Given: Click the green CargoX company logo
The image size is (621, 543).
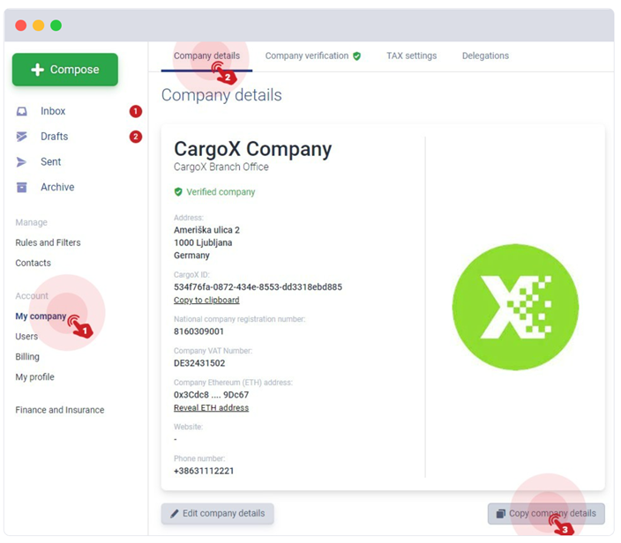Looking at the screenshot, I should (515, 307).
